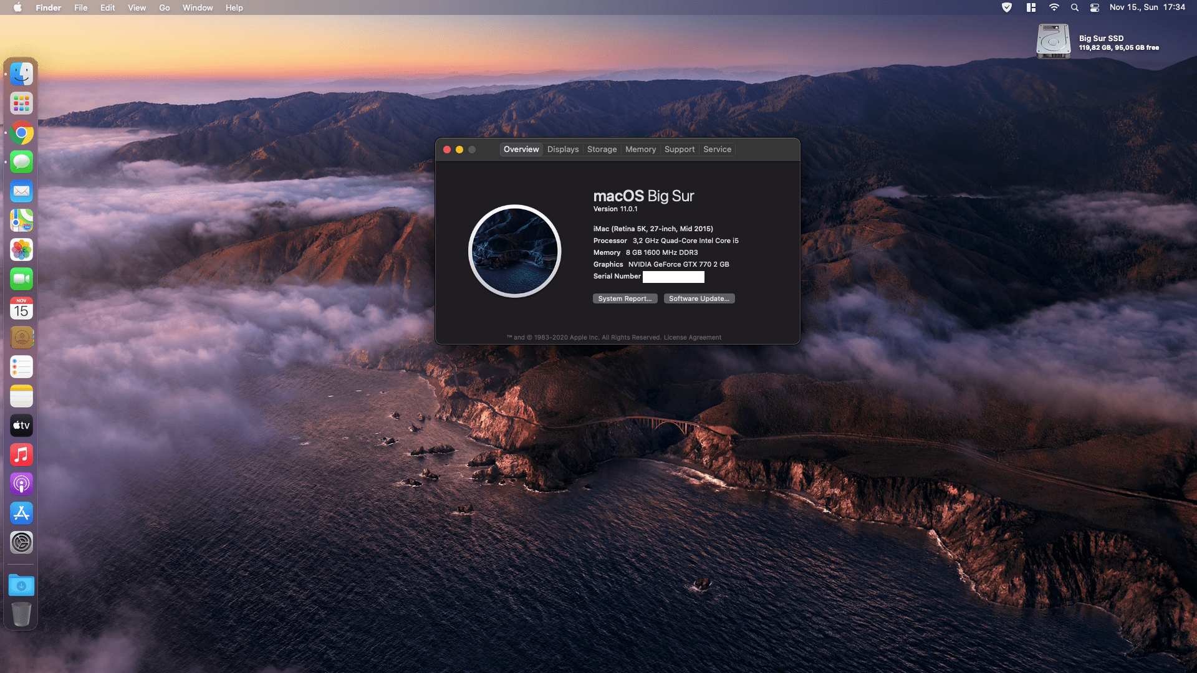Switch to the Displays tab

point(563,150)
